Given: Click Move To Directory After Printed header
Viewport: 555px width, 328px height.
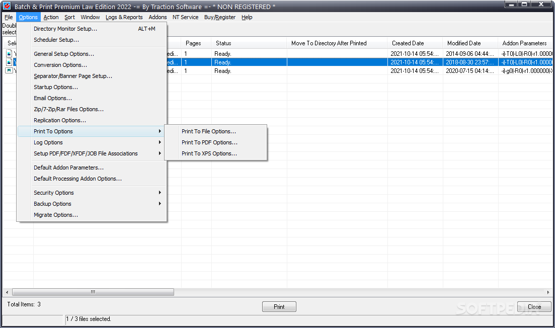Looking at the screenshot, I should pos(337,43).
